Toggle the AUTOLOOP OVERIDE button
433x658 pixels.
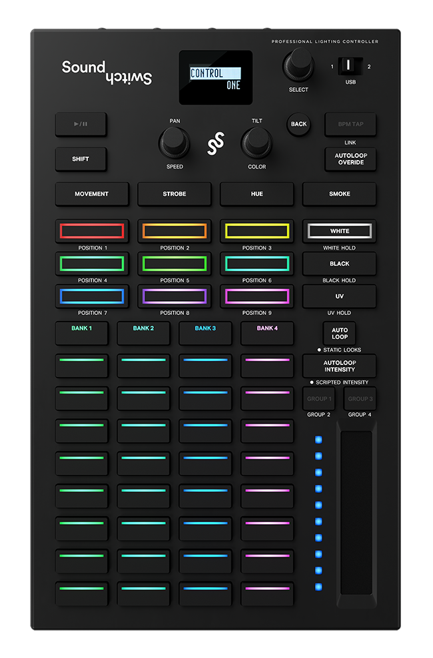point(350,159)
